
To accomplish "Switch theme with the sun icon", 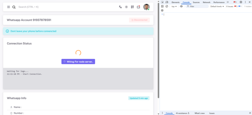I will [126, 7].
